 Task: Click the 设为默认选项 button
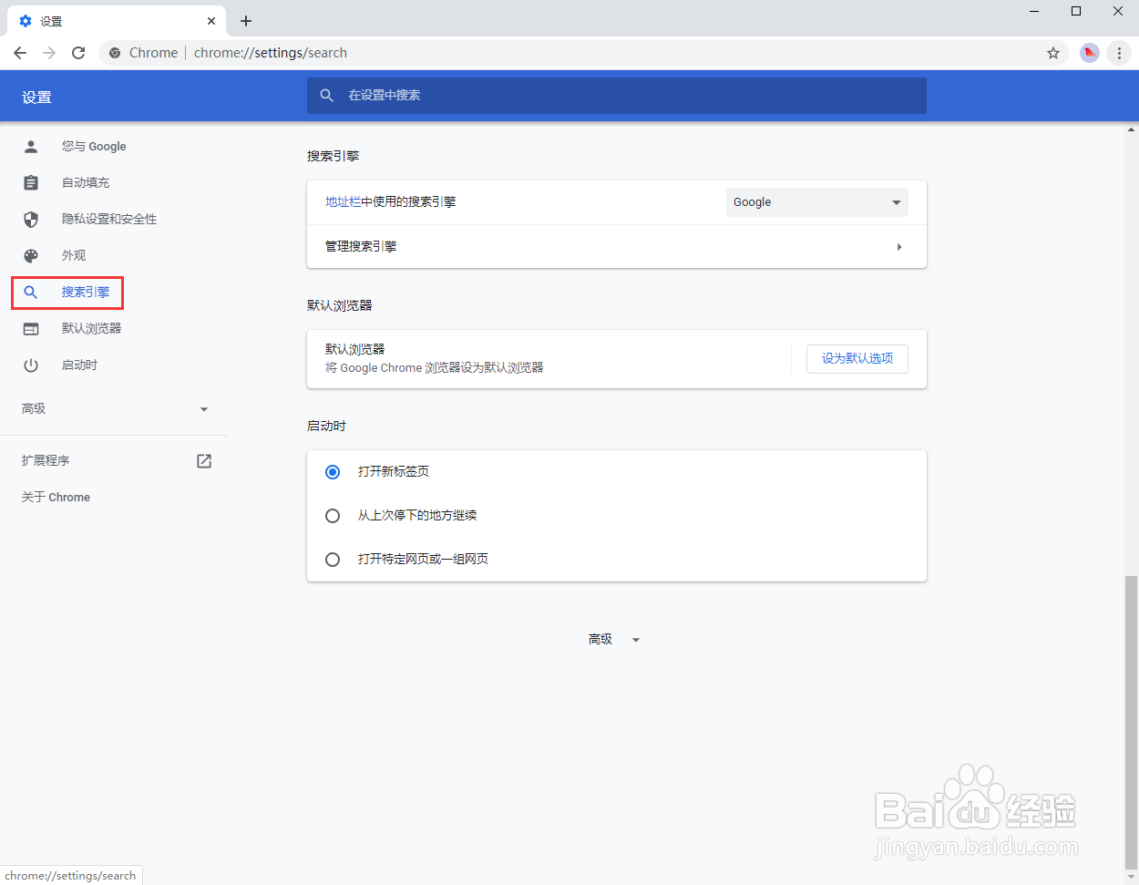pyautogui.click(x=857, y=358)
